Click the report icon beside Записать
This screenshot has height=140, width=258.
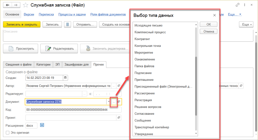click(67, 25)
